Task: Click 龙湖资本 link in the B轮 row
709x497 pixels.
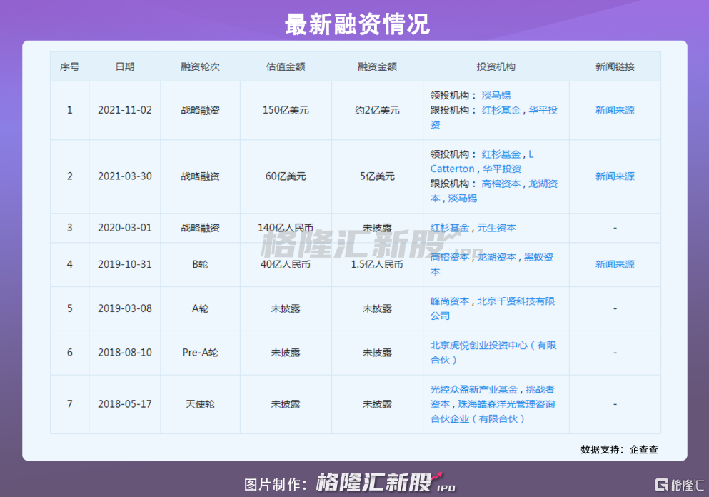Action: [x=496, y=257]
